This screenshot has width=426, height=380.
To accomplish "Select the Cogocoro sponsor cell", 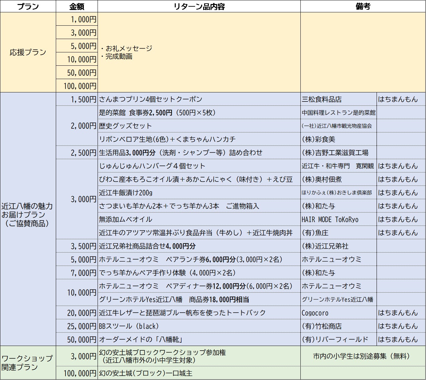I will 315,313.
